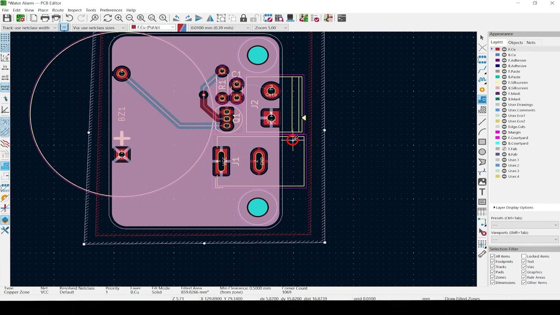Viewport: 560px width, 315px height.
Task: Open the Viewports dropdown
Action: click(x=525, y=239)
